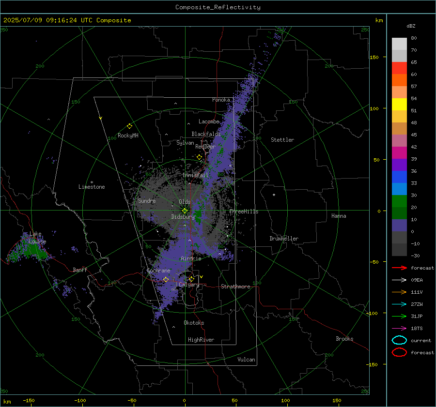Click the Lacombe town label
Viewport: 436px width, 407px height.
pos(209,121)
